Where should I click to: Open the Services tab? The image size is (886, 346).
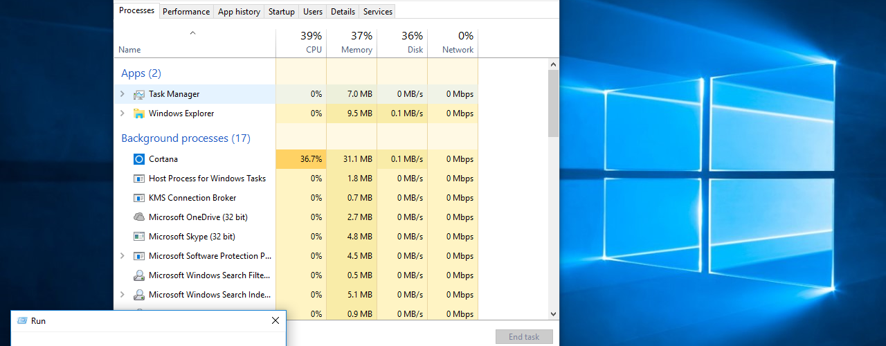coord(378,12)
